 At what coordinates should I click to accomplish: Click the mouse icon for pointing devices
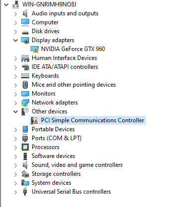[25, 85]
